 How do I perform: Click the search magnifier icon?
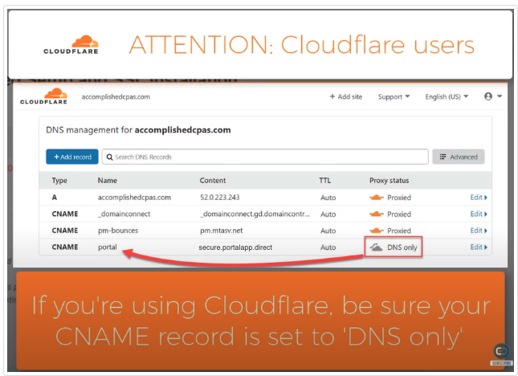point(110,157)
